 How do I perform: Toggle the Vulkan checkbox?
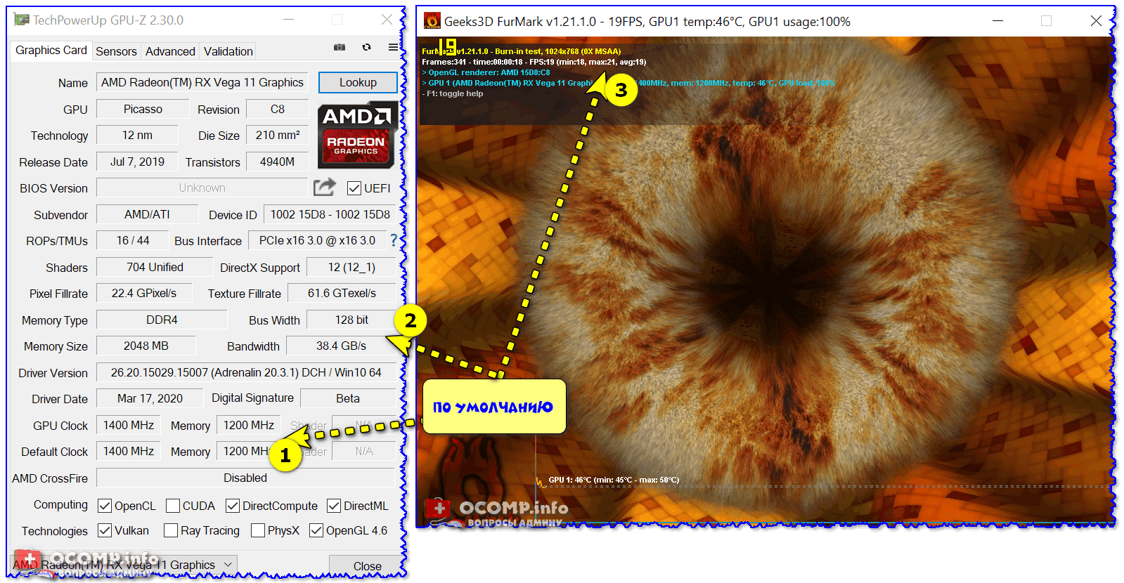(x=105, y=530)
